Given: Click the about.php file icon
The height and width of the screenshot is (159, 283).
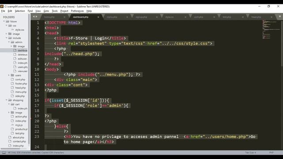Looking at the screenshot, I should coord(10,137).
